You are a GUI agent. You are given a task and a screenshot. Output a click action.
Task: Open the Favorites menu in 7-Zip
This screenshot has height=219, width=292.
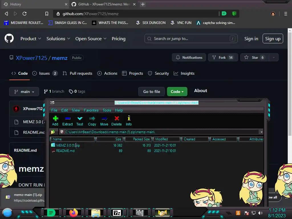(x=91, y=110)
